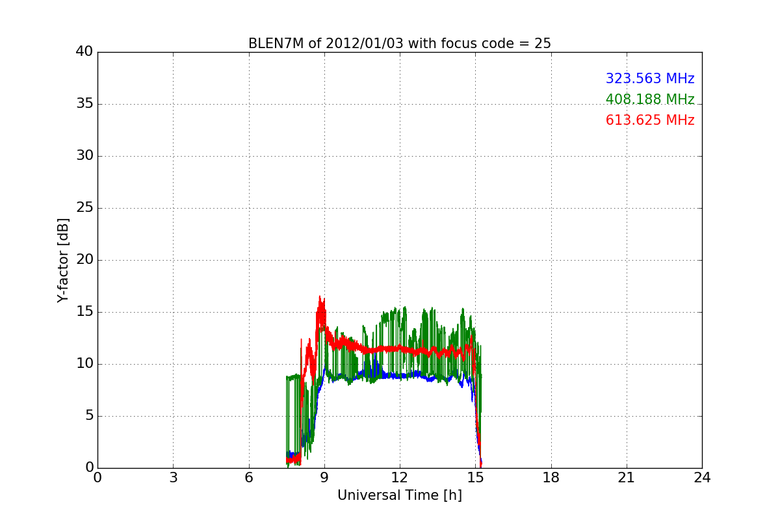Click the 'Y-factor [dB]' axis label

[63, 260]
